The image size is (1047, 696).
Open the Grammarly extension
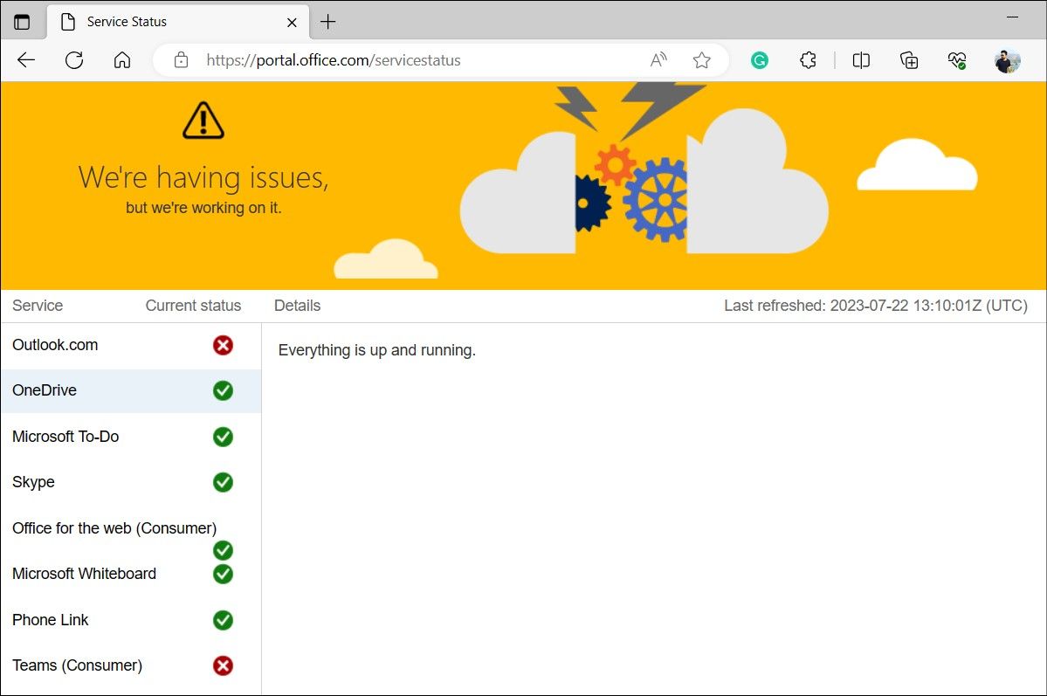759,60
